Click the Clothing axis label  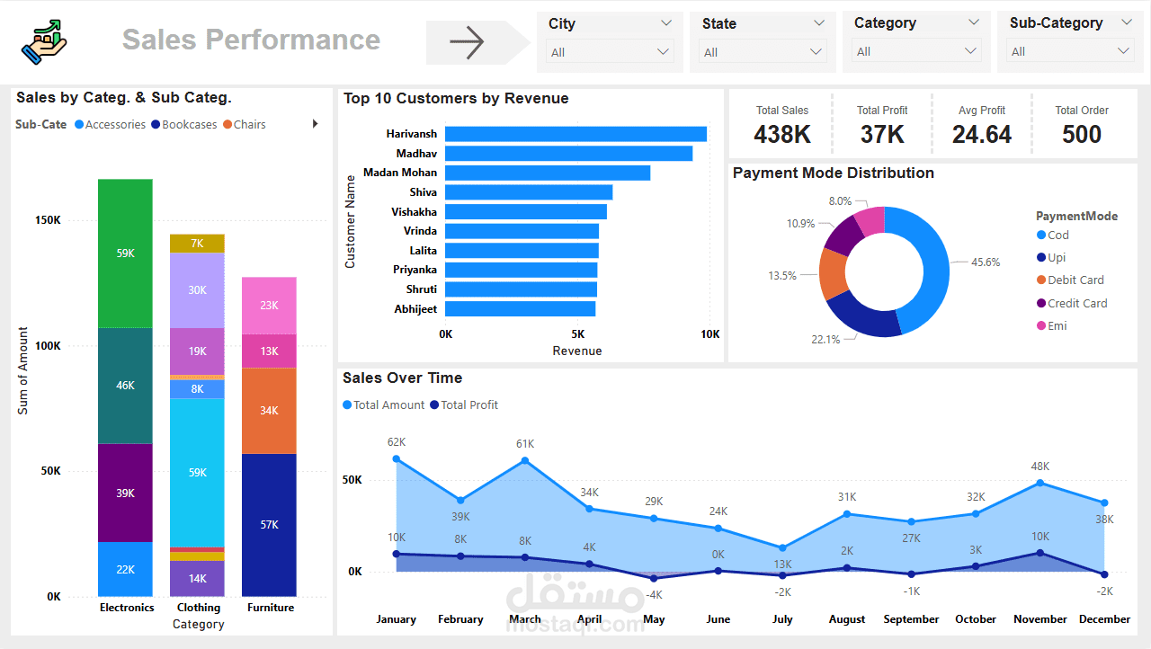199,608
